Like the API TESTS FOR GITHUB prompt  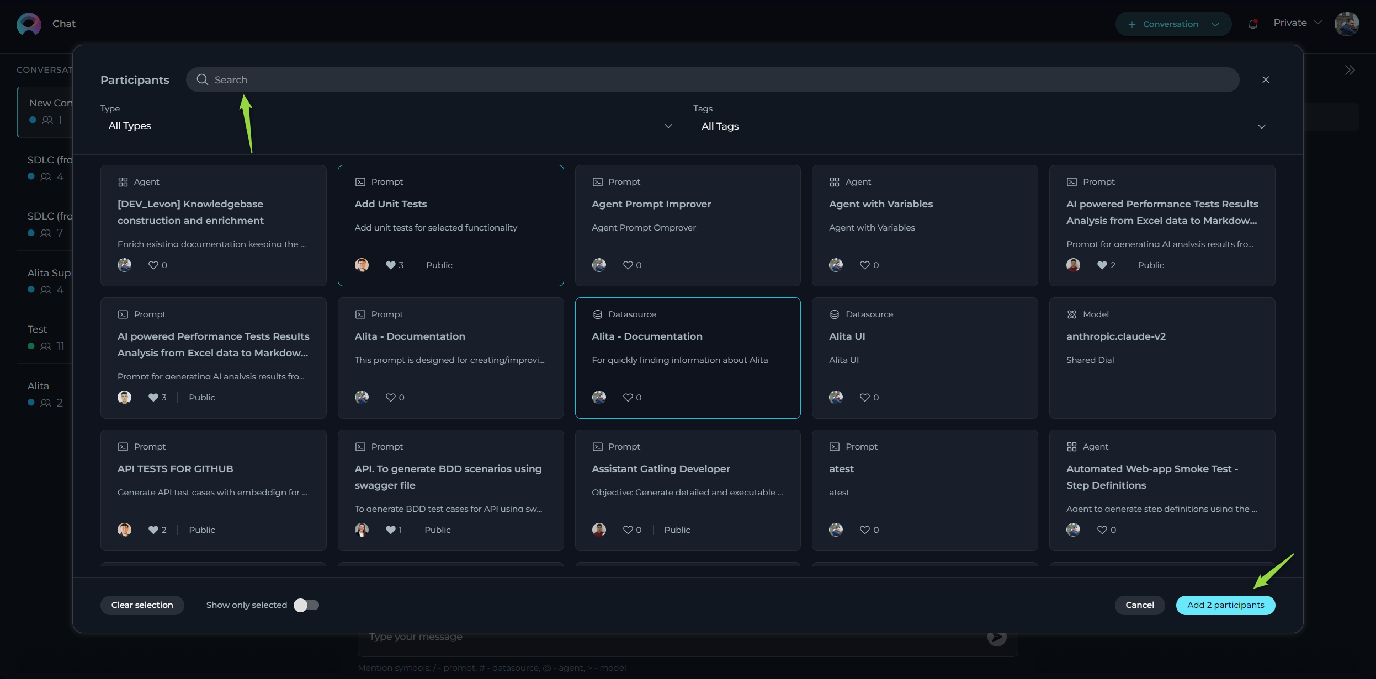tap(153, 530)
